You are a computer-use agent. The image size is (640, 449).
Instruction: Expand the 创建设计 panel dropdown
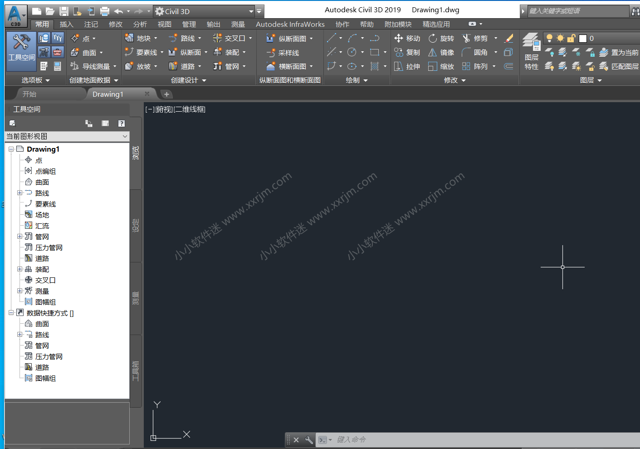pyautogui.click(x=188, y=80)
